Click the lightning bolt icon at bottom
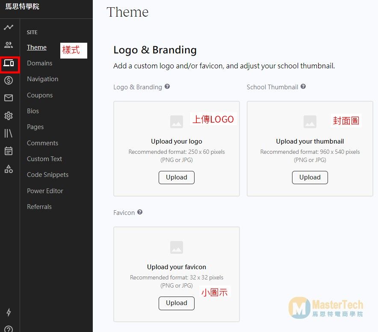Screen dimensions: 378x332 (9, 312)
